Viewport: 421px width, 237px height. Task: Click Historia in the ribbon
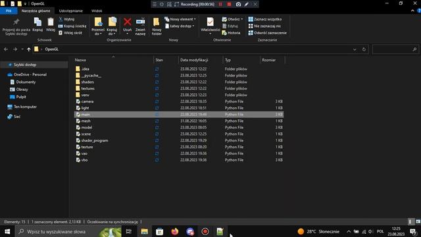coord(231,33)
